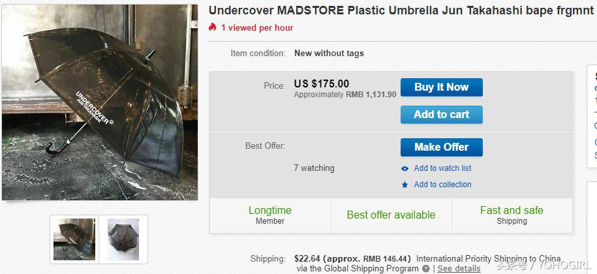Click the 7 watching count text
Image resolution: width=597 pixels, height=274 pixels.
(314, 168)
